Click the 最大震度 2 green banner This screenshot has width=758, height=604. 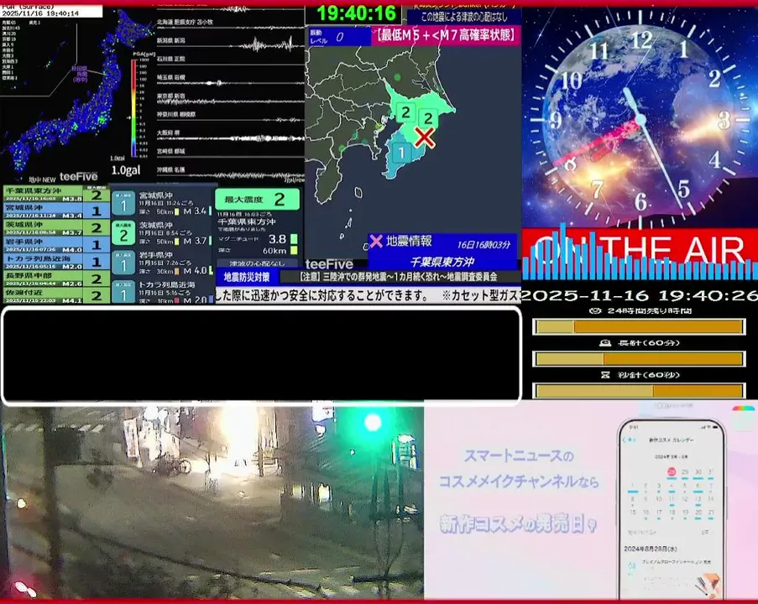pos(257,199)
